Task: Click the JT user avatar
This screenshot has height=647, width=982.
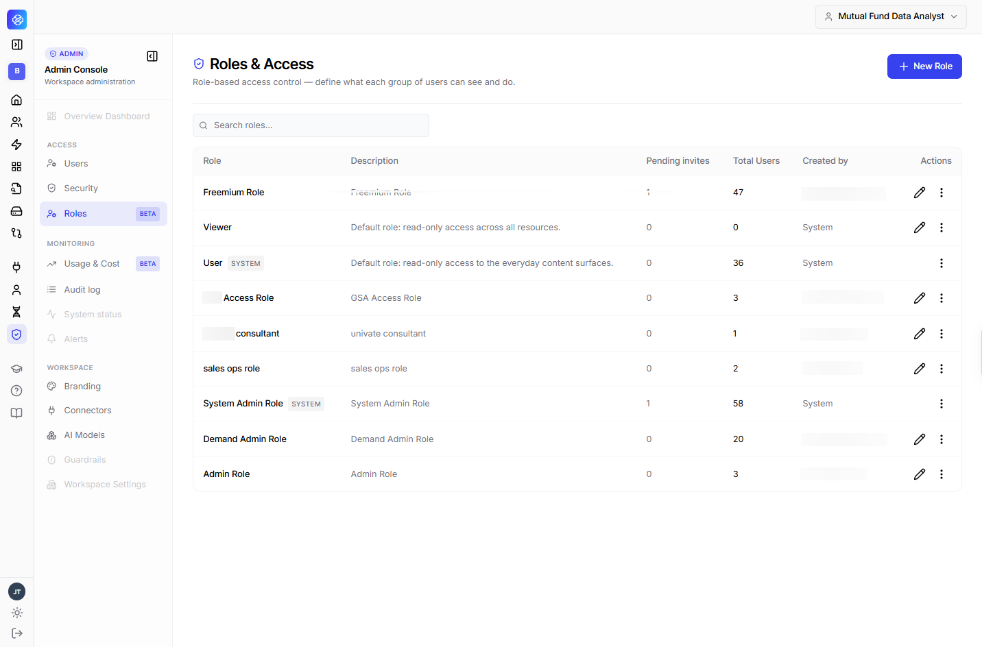Action: point(17,591)
